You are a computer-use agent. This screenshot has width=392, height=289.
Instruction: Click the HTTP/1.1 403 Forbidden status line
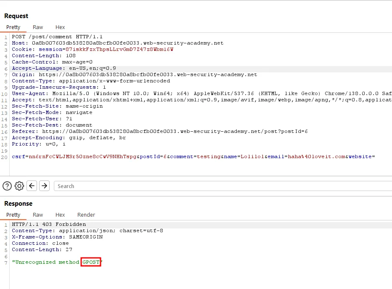[x=49, y=224]
